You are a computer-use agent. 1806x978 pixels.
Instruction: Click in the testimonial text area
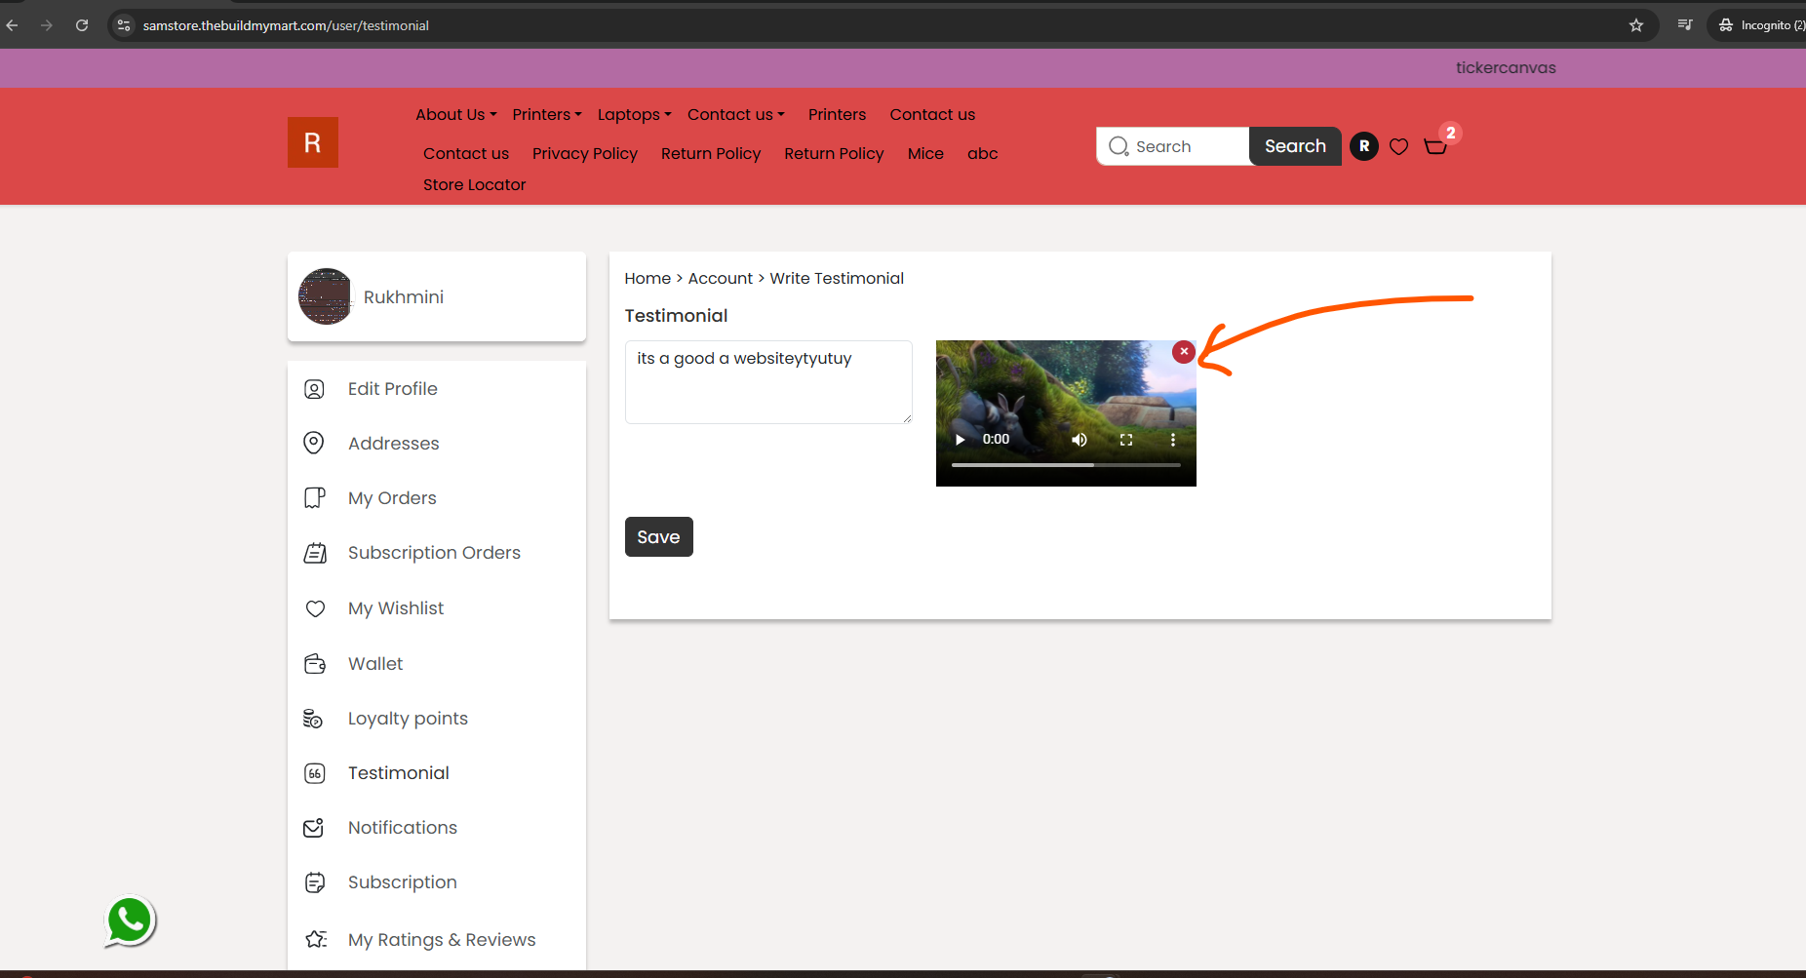click(x=768, y=382)
